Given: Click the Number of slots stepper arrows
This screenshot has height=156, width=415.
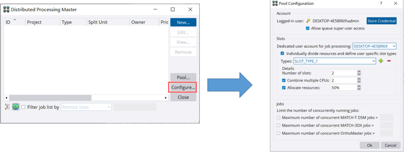Looking at the screenshot, I should pos(359,73).
